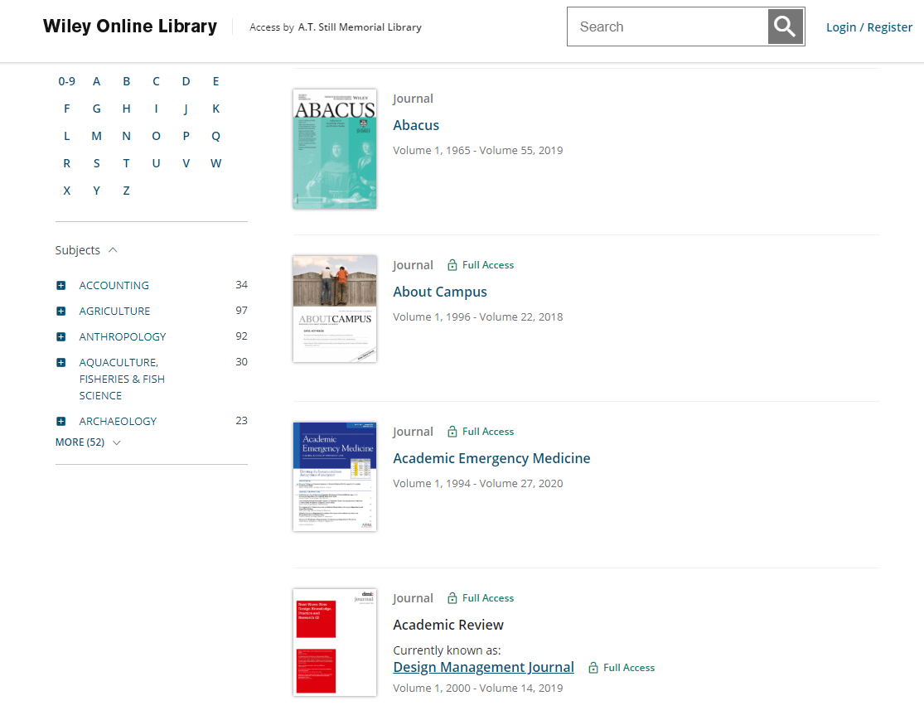Click the padlock icon for Academic Emergency Medicine
The image size is (924, 720).
click(x=452, y=431)
